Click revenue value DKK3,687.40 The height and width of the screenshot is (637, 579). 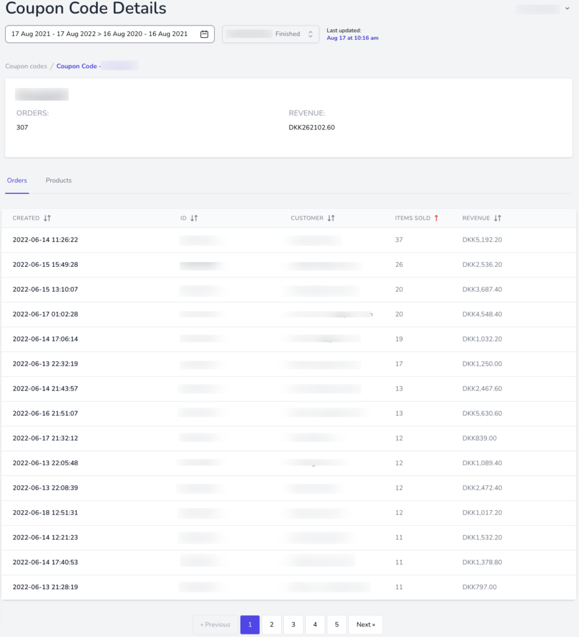[482, 290]
